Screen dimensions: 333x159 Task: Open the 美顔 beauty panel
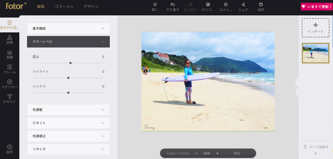tap(10, 54)
